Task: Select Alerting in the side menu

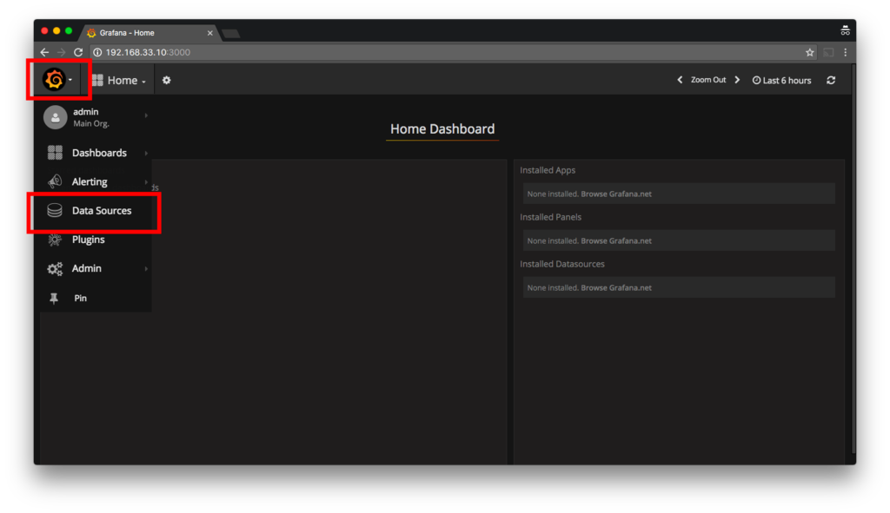Action: pyautogui.click(x=90, y=181)
